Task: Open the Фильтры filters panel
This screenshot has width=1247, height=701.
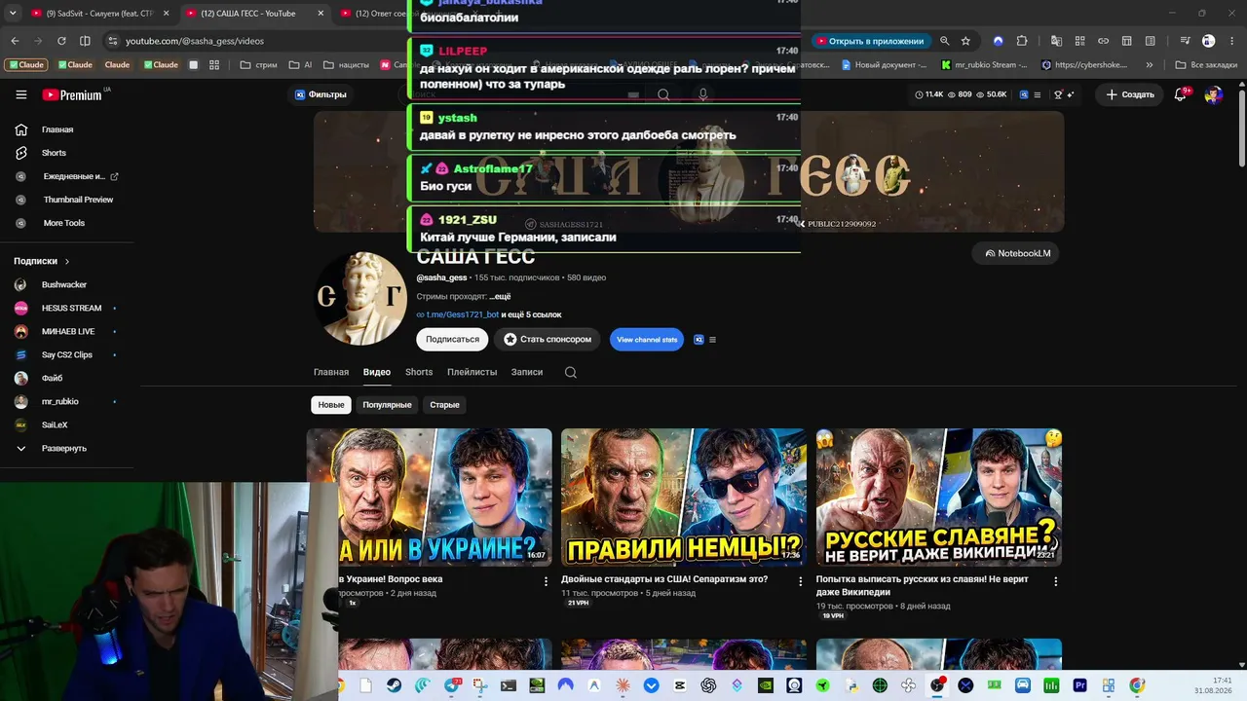Action: point(321,94)
